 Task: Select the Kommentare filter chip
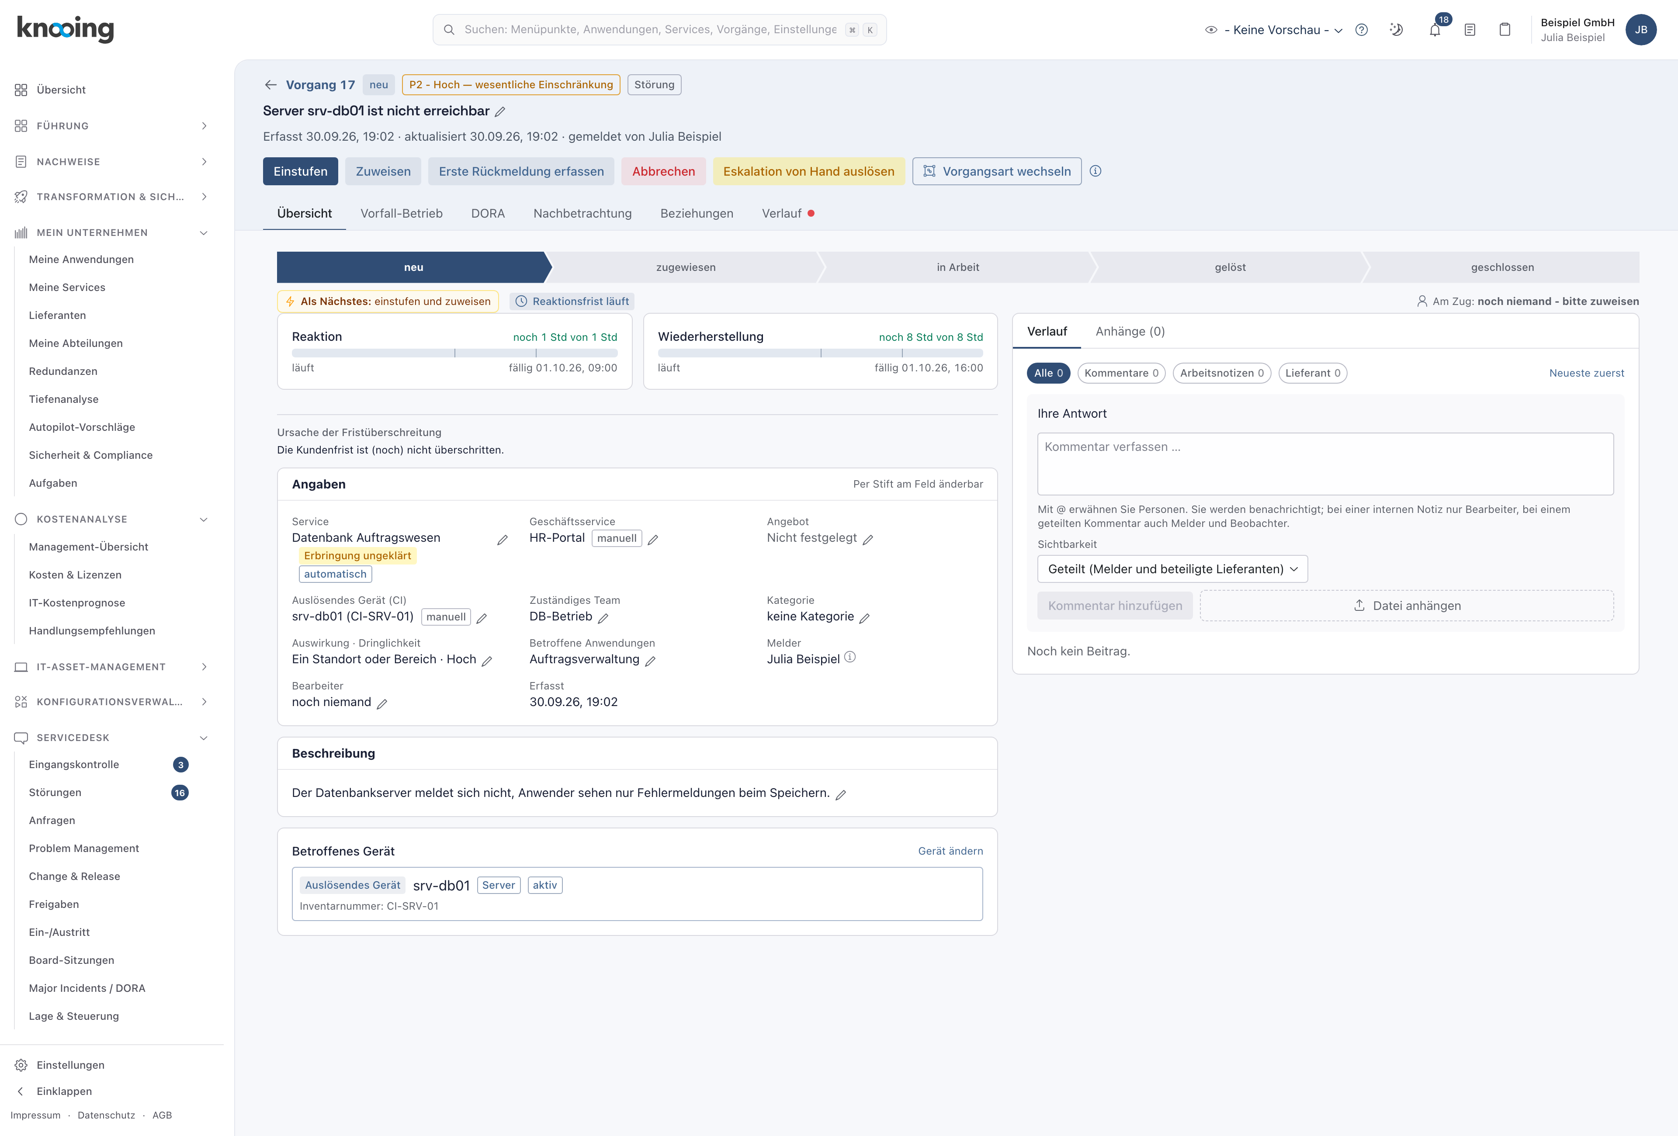(x=1120, y=373)
